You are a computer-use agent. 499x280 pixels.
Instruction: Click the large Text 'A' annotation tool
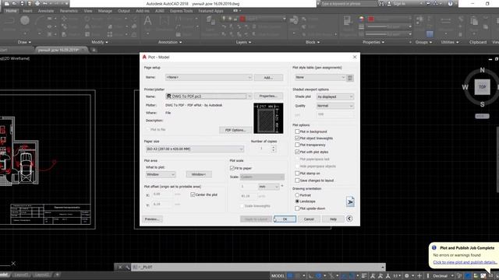click(x=147, y=21)
